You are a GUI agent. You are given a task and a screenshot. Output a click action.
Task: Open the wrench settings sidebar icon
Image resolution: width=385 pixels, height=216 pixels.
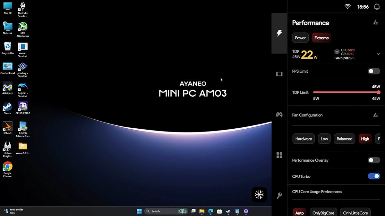pos(279,196)
